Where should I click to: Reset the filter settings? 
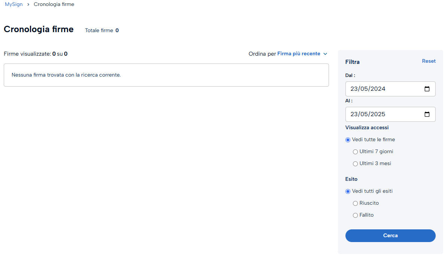coord(429,61)
